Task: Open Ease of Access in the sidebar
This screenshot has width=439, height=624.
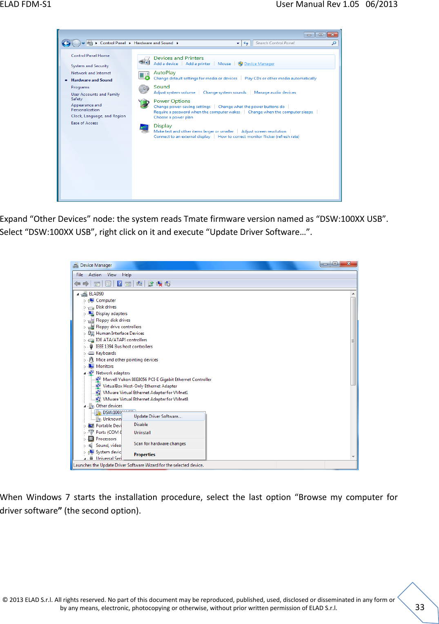Action: [x=85, y=123]
